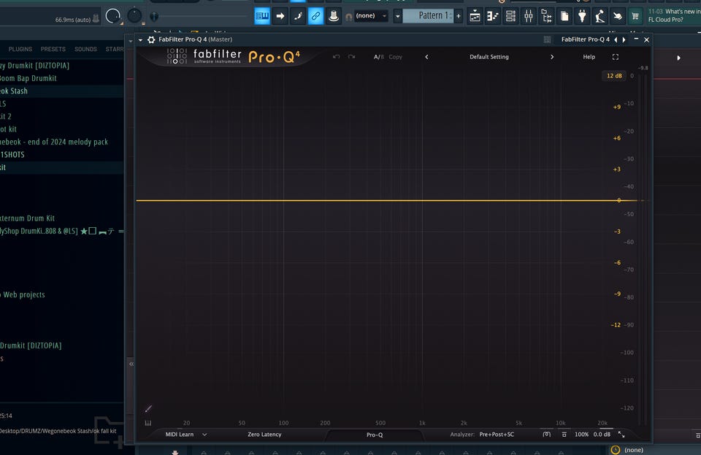This screenshot has width=701, height=455.
Task: Open the Default Setting preset menu
Action: click(489, 57)
